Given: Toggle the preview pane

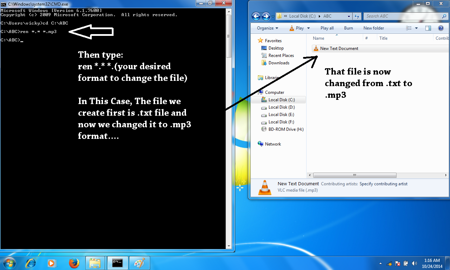Looking at the screenshot, I should pyautogui.click(x=428, y=28).
